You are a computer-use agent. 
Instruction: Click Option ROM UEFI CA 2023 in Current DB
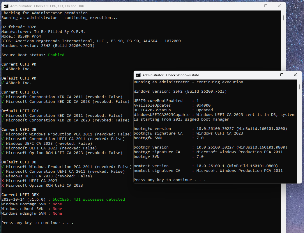[62, 153]
